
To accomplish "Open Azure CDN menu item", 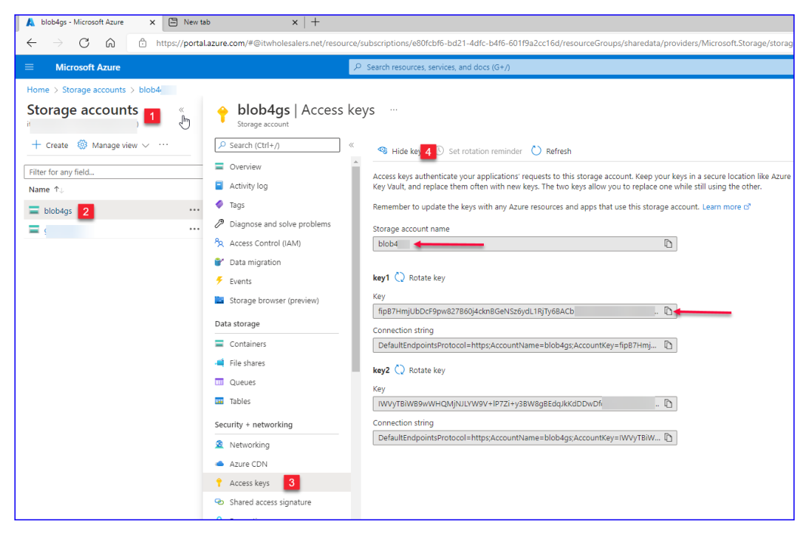I will point(248,464).
